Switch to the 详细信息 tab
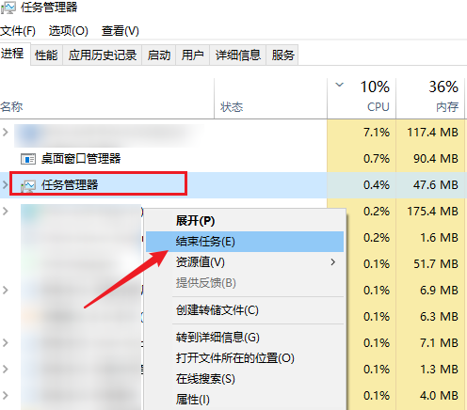Viewport: 467px width, 410px height. [x=238, y=55]
